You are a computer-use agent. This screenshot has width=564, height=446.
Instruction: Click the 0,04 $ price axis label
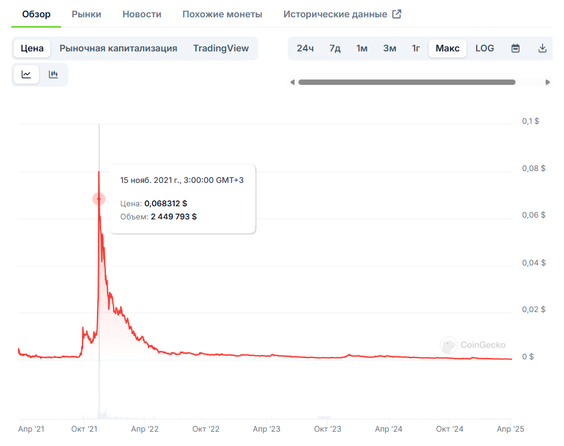coord(533,263)
